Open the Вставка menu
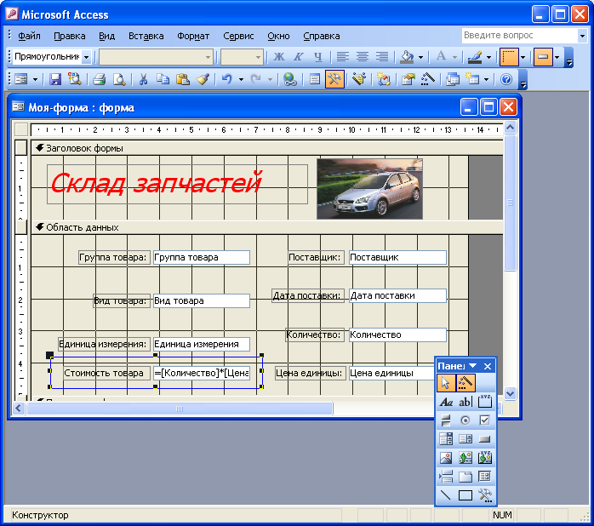This screenshot has width=594, height=526. 146,36
